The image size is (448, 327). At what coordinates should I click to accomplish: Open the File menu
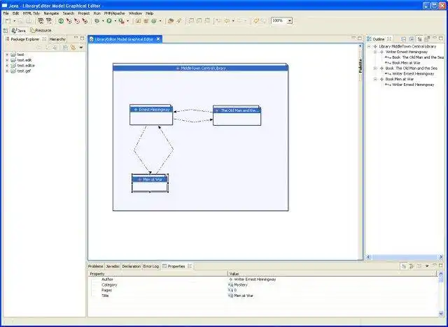pos(6,13)
